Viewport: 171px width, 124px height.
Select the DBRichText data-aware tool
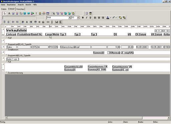61,13
